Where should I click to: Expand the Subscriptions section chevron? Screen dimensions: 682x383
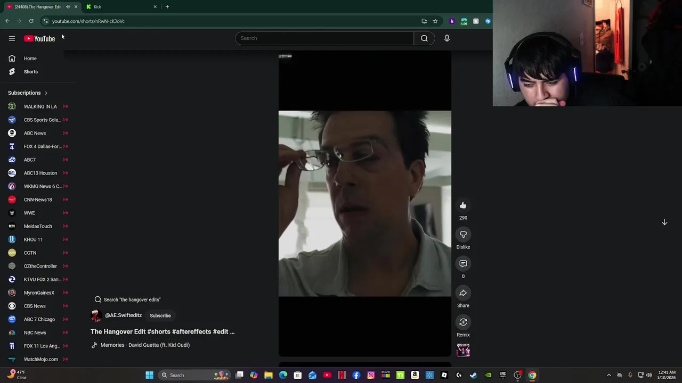click(x=46, y=93)
